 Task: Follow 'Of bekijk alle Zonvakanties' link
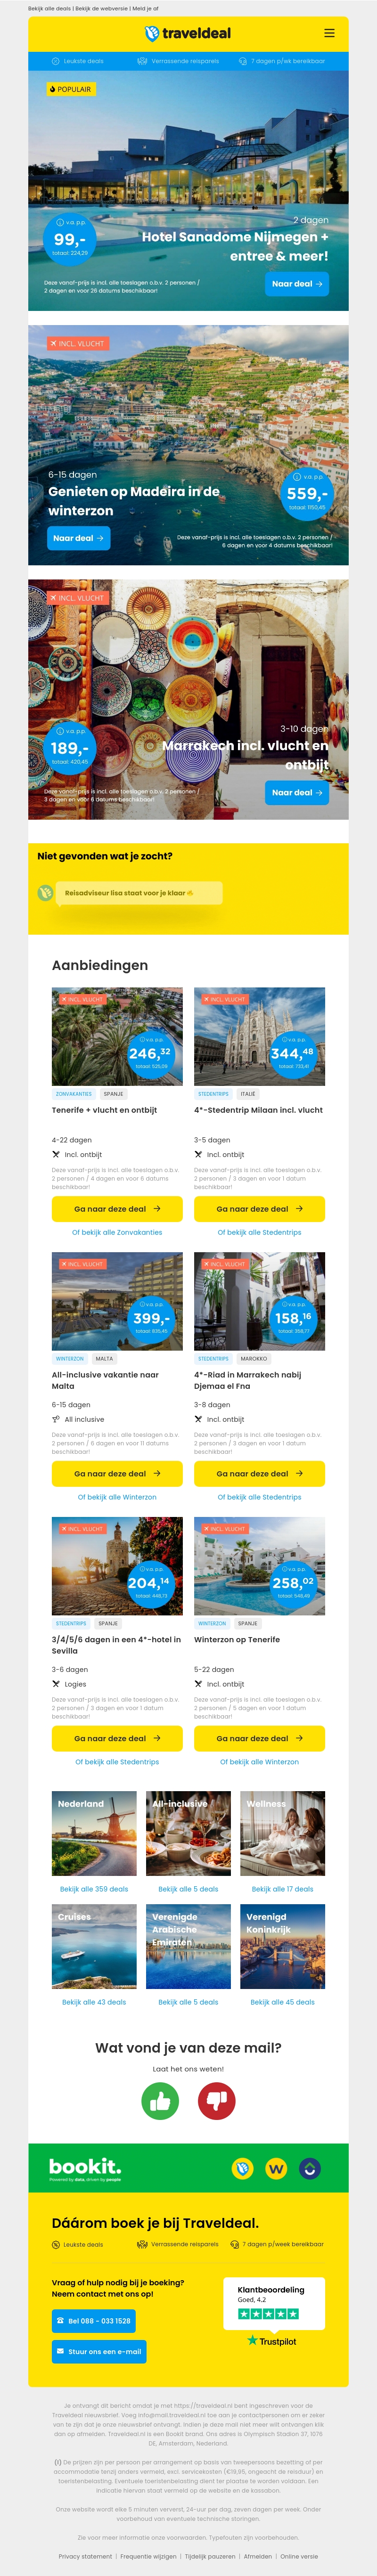coord(117,1232)
